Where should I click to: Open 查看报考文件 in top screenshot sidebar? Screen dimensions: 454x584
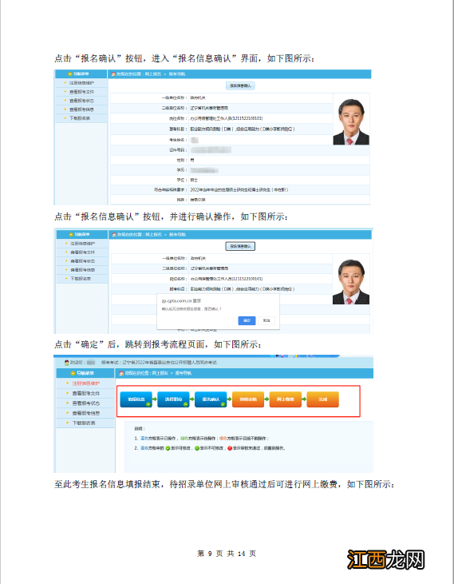pos(81,92)
